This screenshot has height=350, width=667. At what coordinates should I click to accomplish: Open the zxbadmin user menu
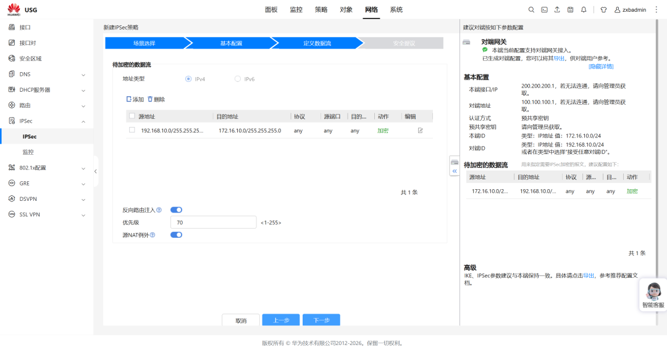630,10
